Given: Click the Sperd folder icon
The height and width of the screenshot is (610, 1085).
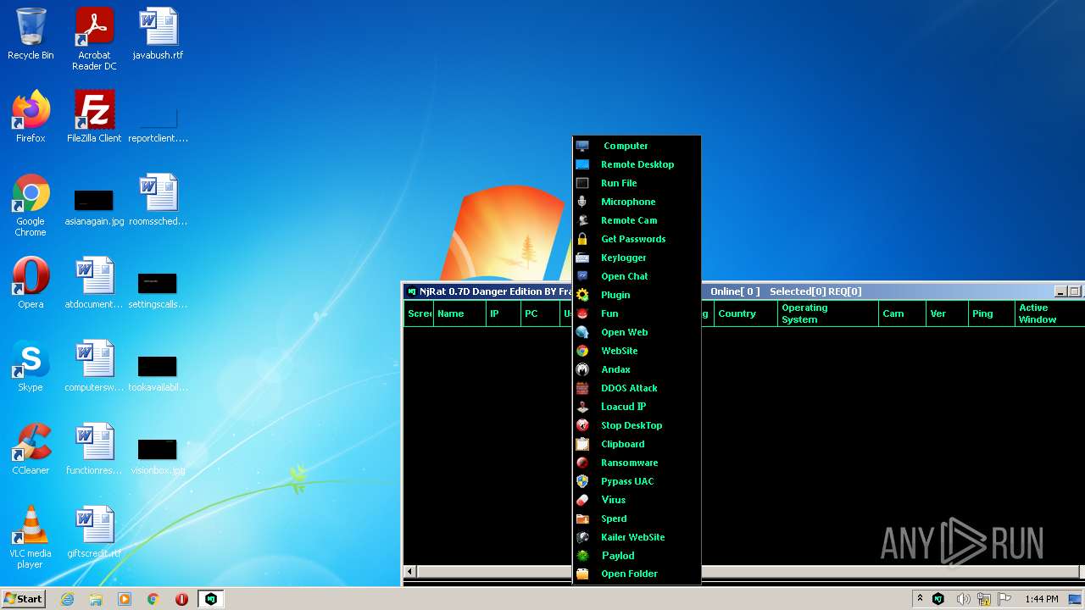Looking at the screenshot, I should (582, 518).
